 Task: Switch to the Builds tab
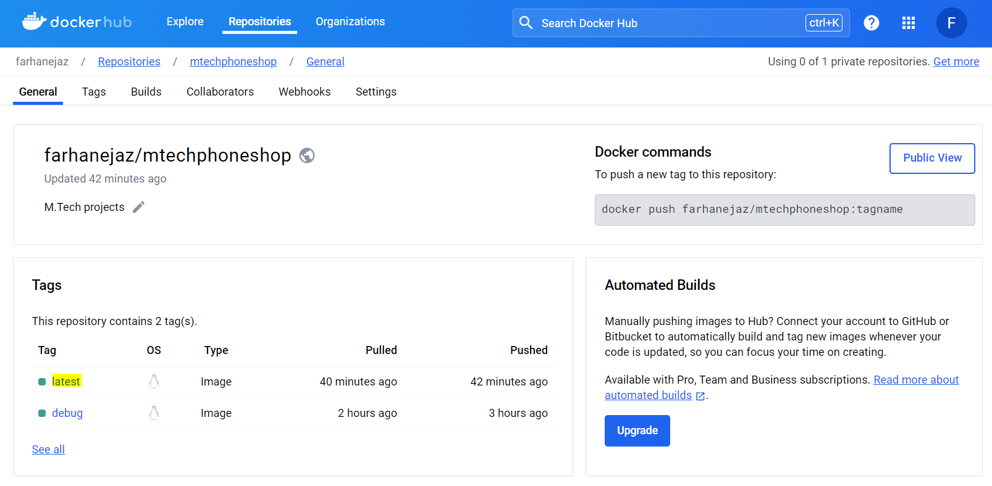pyautogui.click(x=146, y=92)
